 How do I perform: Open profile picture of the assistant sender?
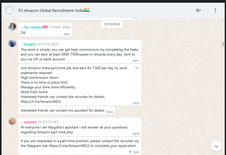coord(12,121)
